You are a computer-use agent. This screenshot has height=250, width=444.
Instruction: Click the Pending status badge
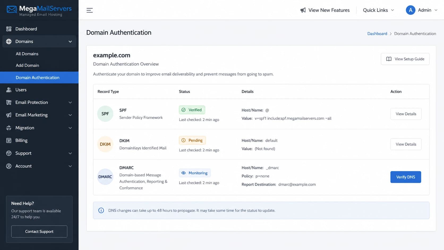coord(192,140)
